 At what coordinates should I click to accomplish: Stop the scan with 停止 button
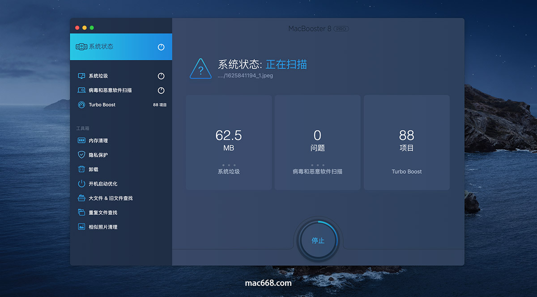tap(318, 240)
